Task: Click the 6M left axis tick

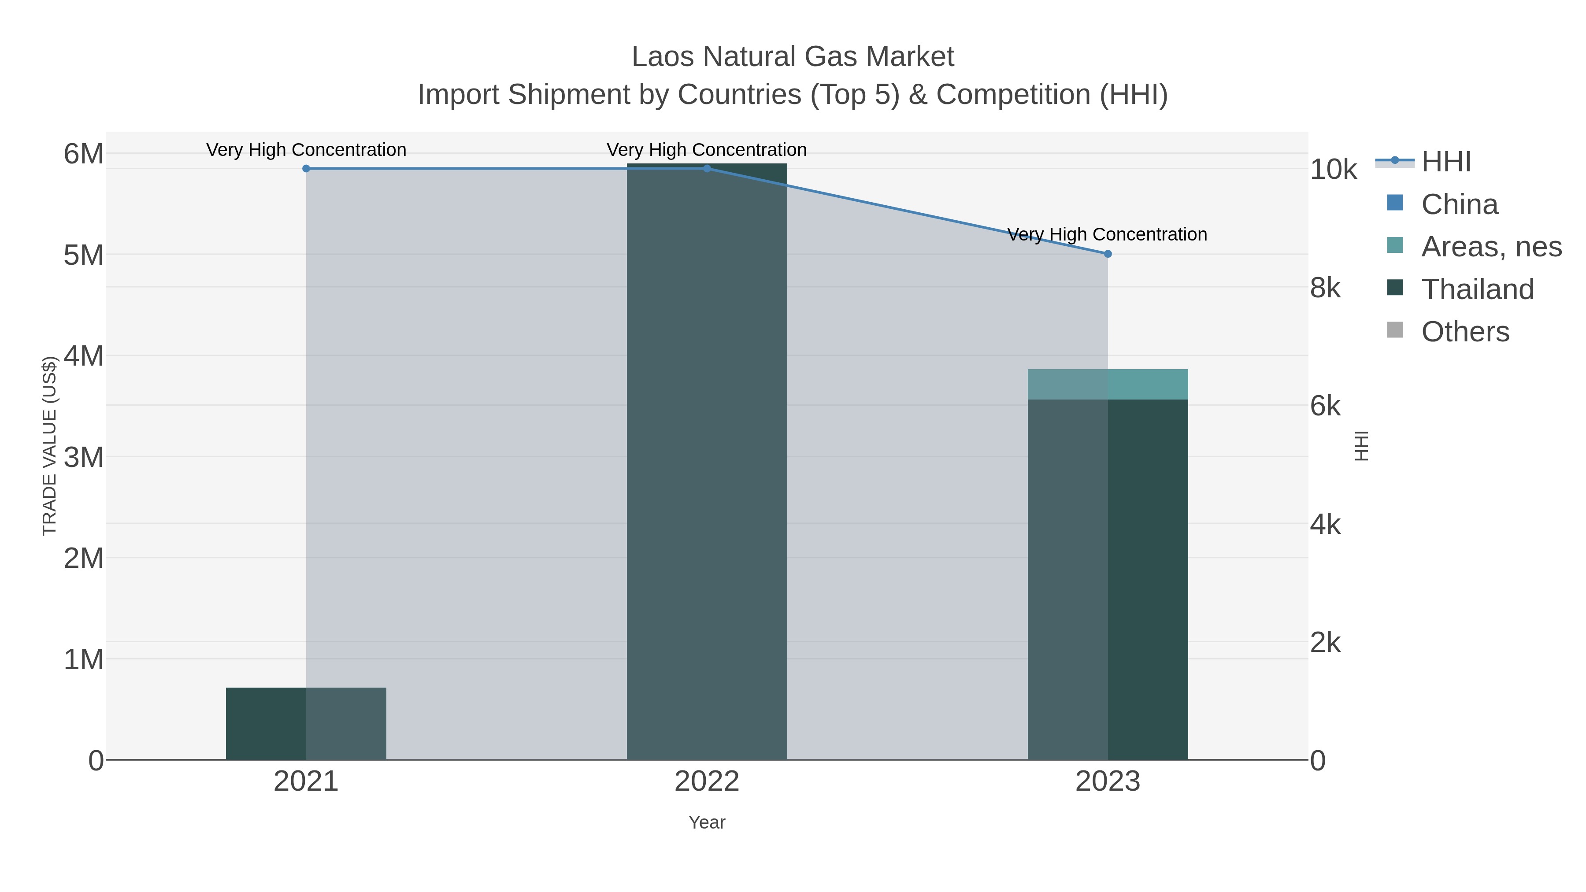Action: point(84,154)
